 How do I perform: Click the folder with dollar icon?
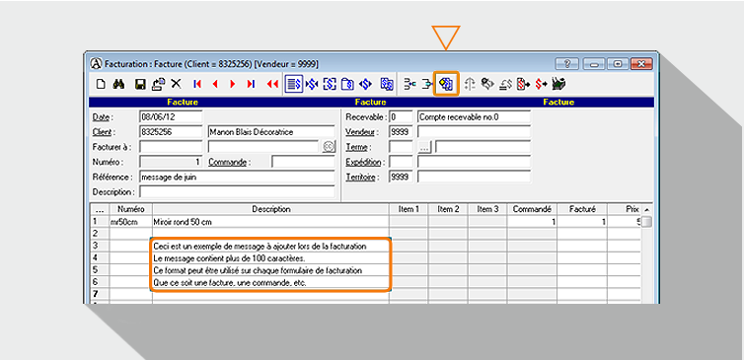[x=347, y=85]
